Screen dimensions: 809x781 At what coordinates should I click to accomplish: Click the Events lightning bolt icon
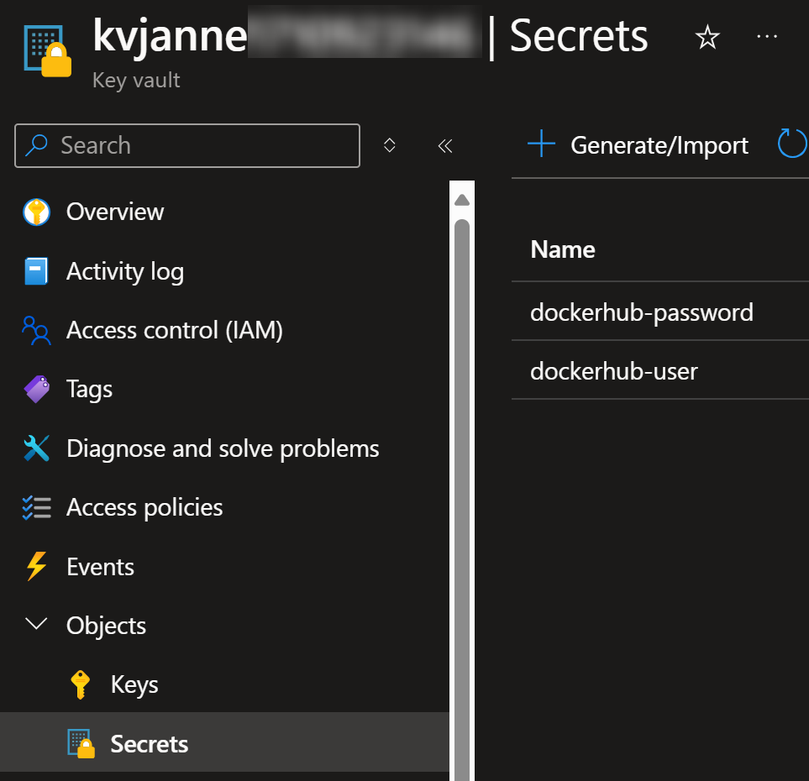point(36,566)
